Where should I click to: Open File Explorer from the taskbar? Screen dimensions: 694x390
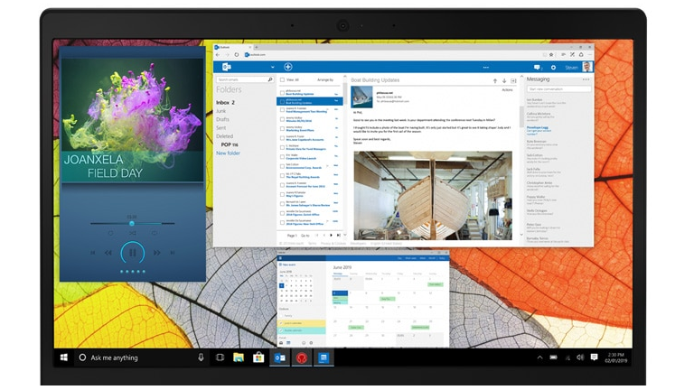239,357
